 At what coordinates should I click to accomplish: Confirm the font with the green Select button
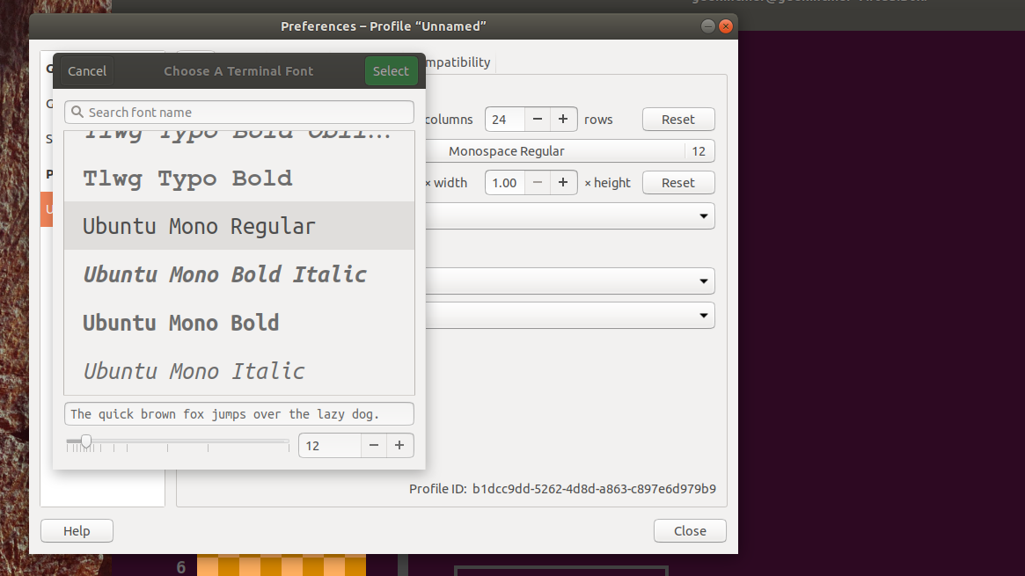coord(391,70)
